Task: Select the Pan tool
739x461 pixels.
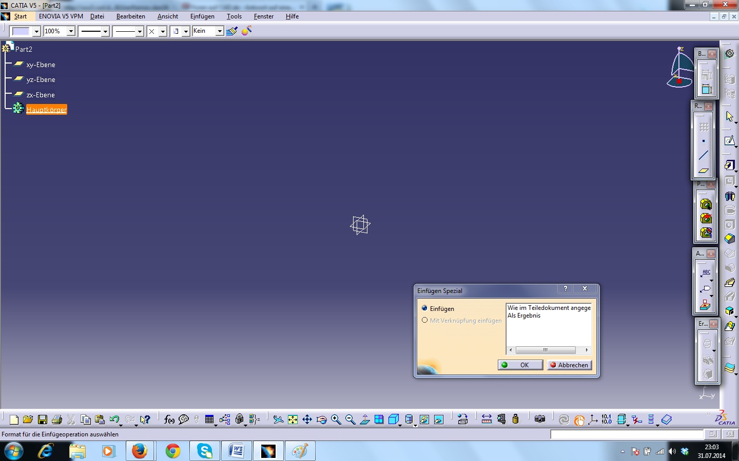Action: 307,420
